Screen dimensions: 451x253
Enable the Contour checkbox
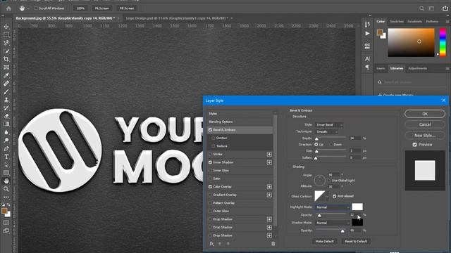click(213, 138)
